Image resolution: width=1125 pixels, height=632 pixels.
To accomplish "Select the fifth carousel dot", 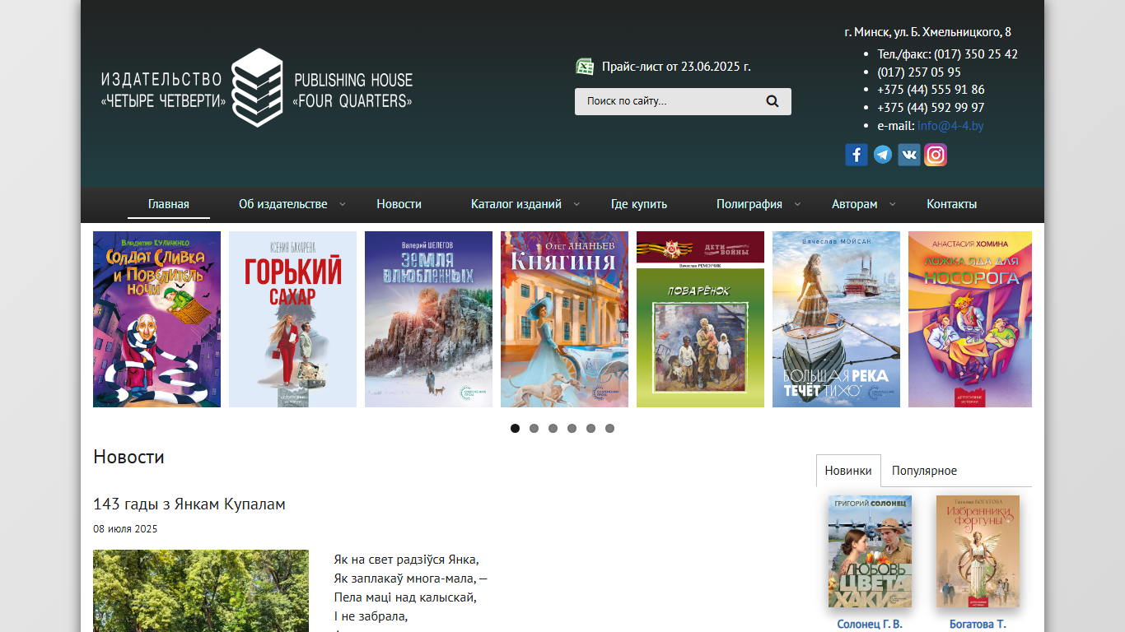I will [591, 428].
